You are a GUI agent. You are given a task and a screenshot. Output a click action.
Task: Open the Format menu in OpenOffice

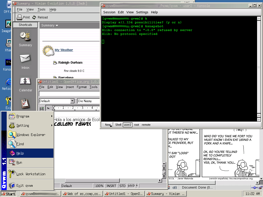pyautogui.click(x=82, y=87)
